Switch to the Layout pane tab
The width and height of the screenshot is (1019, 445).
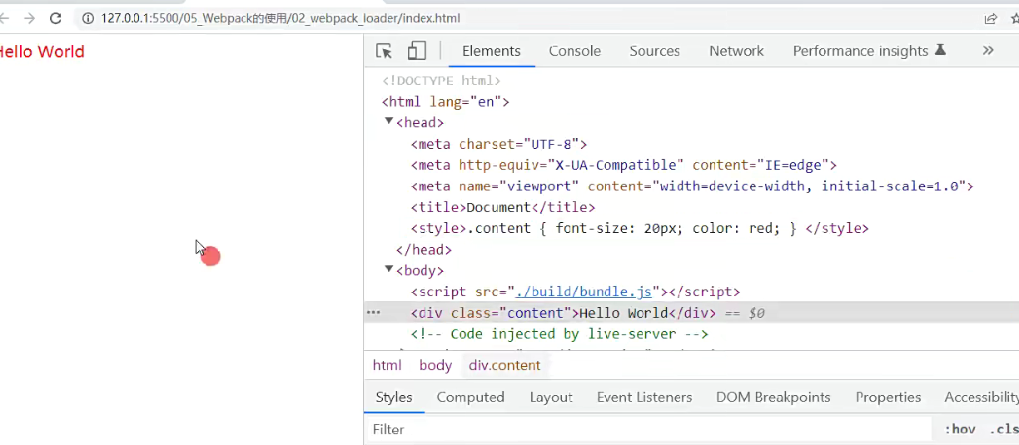click(x=551, y=397)
